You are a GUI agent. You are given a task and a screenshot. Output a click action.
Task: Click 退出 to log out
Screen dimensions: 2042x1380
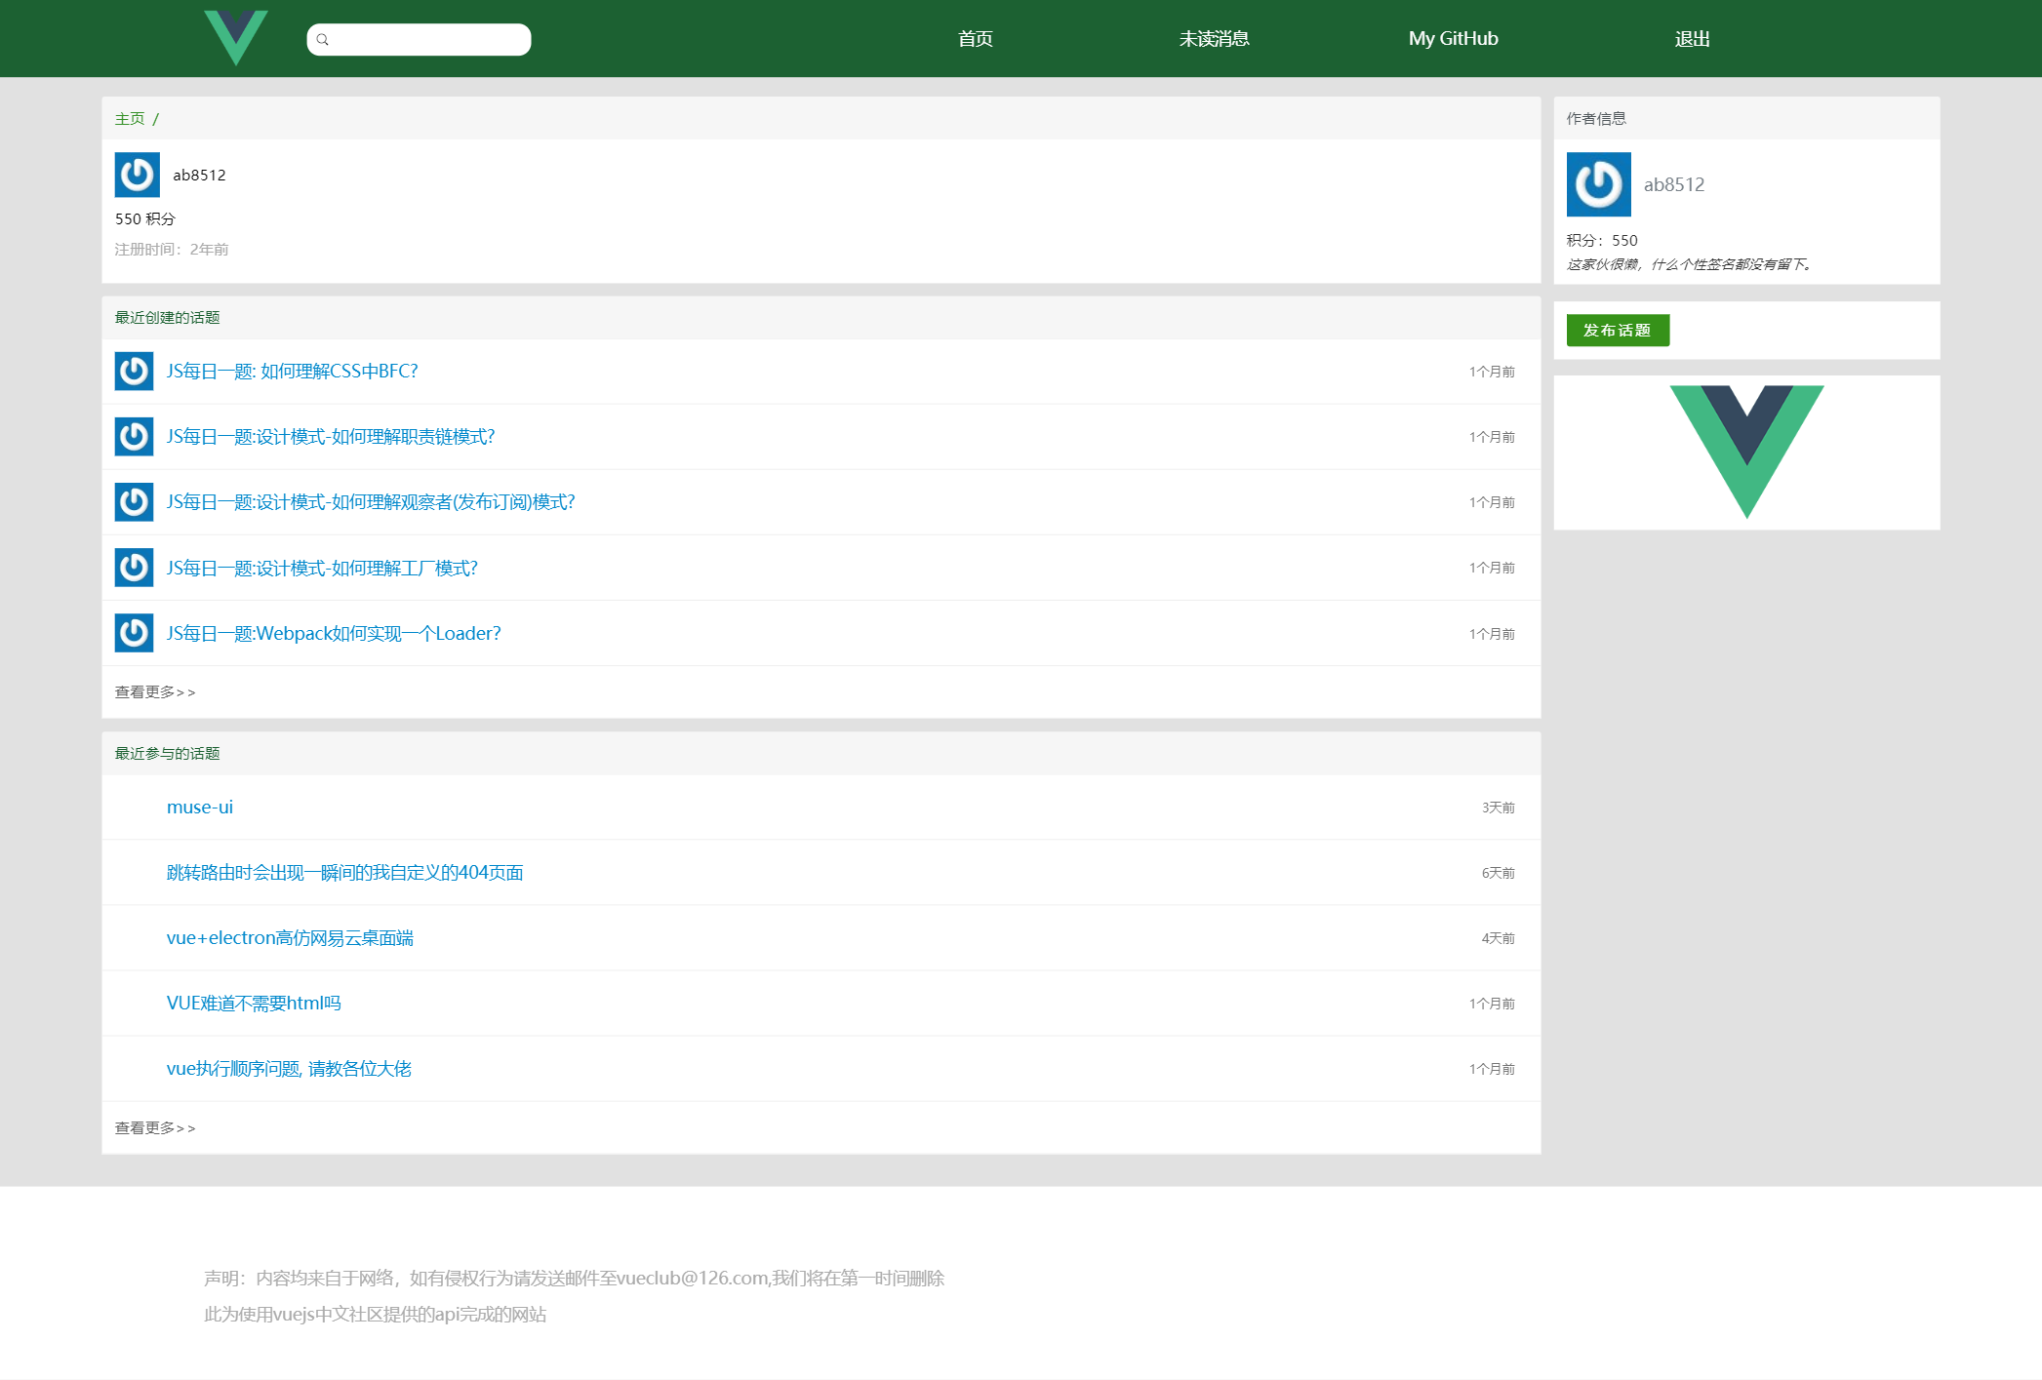coord(1692,39)
